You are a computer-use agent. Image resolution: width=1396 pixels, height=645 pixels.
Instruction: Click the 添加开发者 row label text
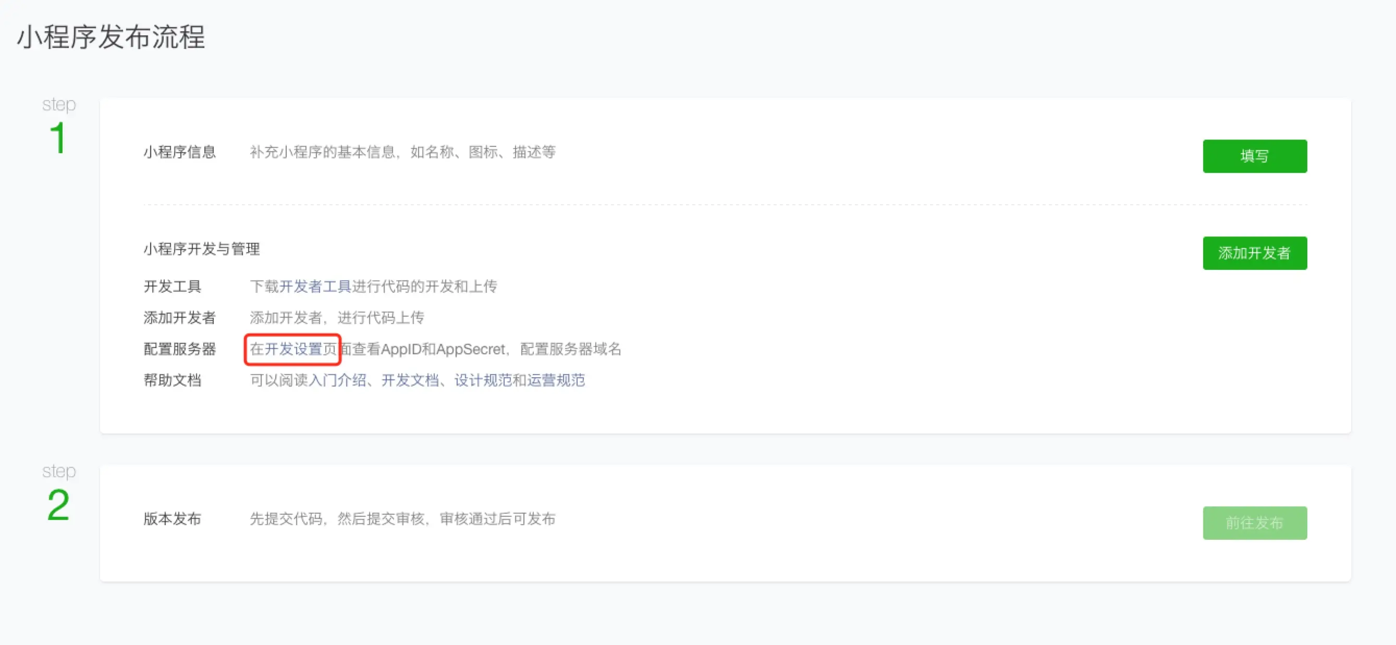pyautogui.click(x=179, y=317)
